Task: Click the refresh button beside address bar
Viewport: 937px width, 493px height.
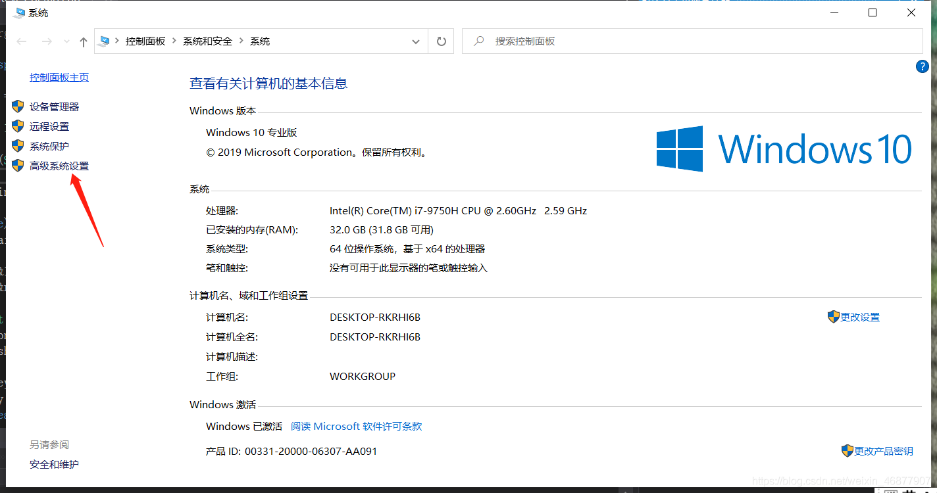Action: [x=442, y=41]
